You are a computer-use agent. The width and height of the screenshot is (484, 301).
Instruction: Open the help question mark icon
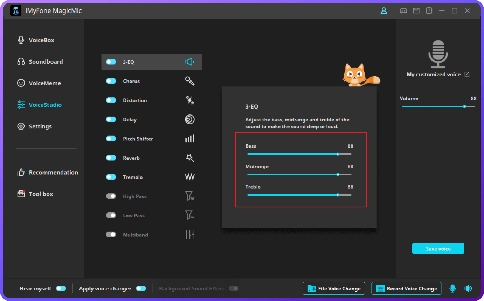429,11
